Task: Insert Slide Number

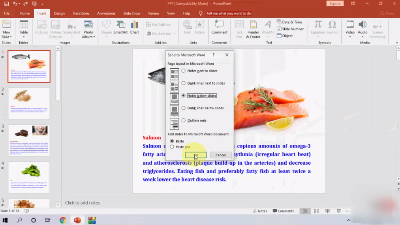Action: [290, 29]
